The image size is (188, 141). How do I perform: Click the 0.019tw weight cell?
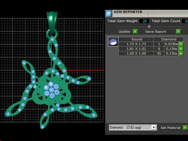point(171,44)
